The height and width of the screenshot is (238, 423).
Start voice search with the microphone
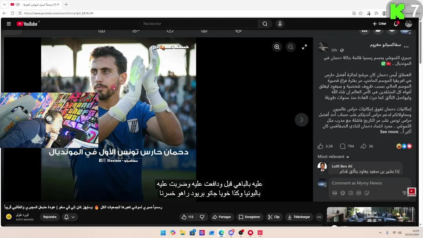click(280, 24)
